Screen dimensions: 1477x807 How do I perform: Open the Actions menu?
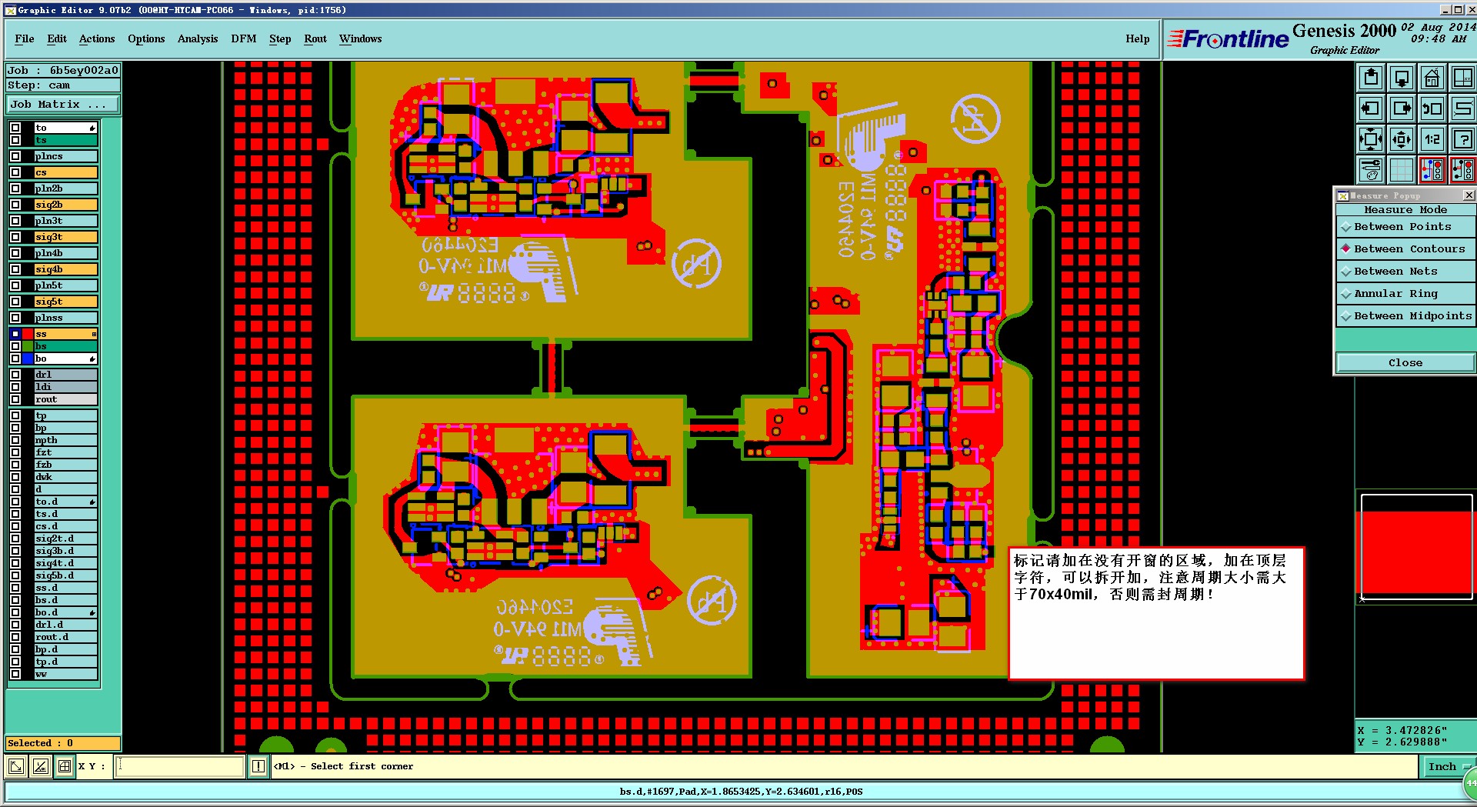point(97,39)
